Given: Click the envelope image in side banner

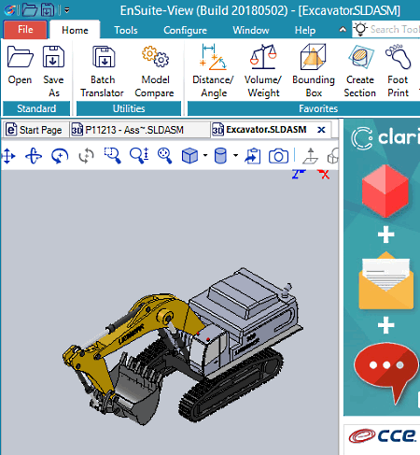Looking at the screenshot, I should 386,280.
